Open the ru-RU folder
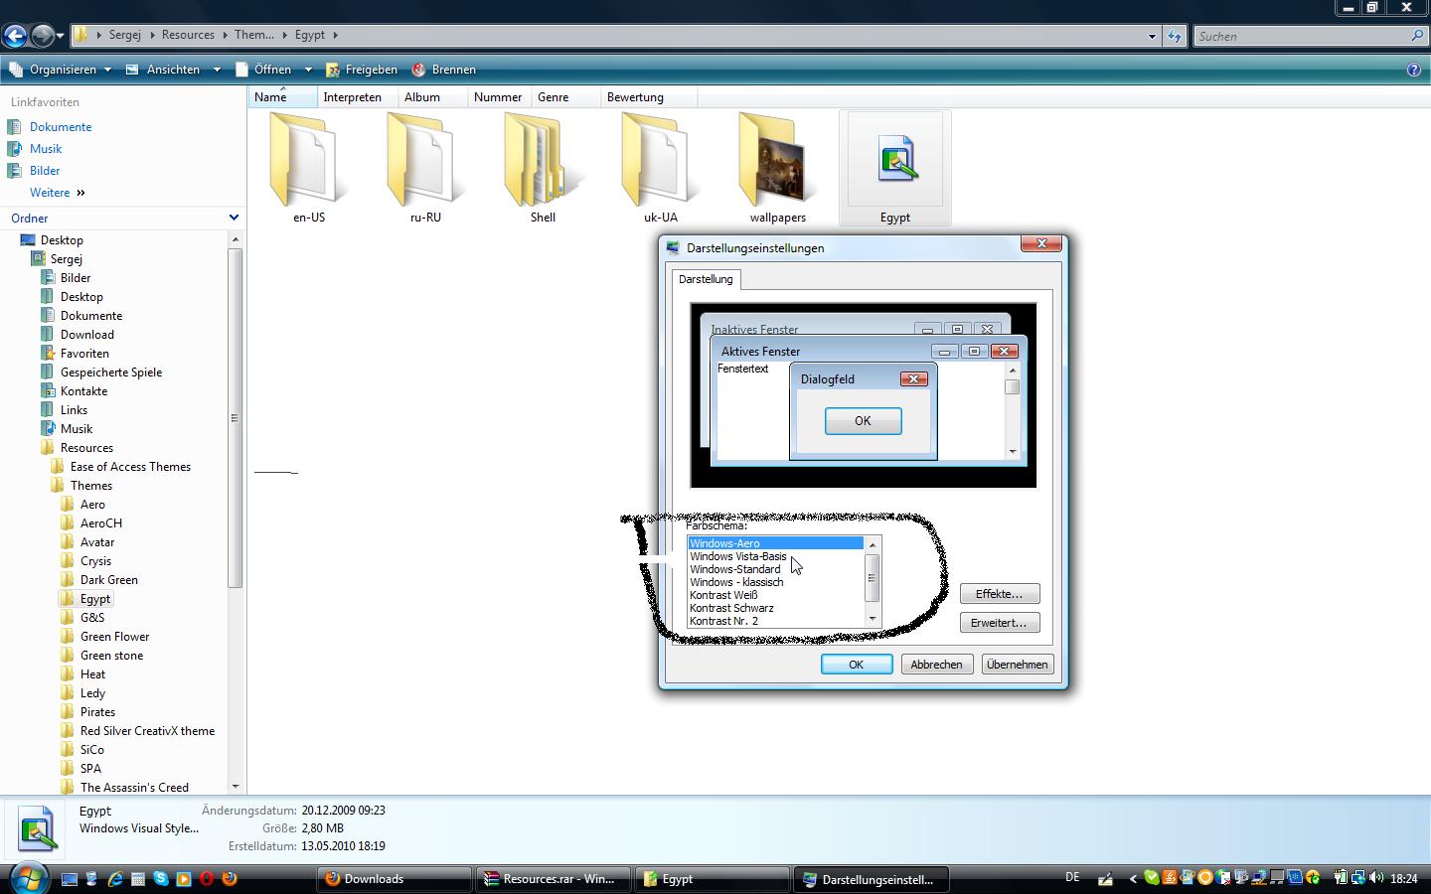The height and width of the screenshot is (894, 1431). click(x=425, y=167)
